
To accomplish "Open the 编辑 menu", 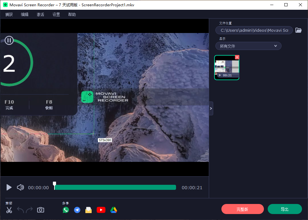I will pos(25,14).
